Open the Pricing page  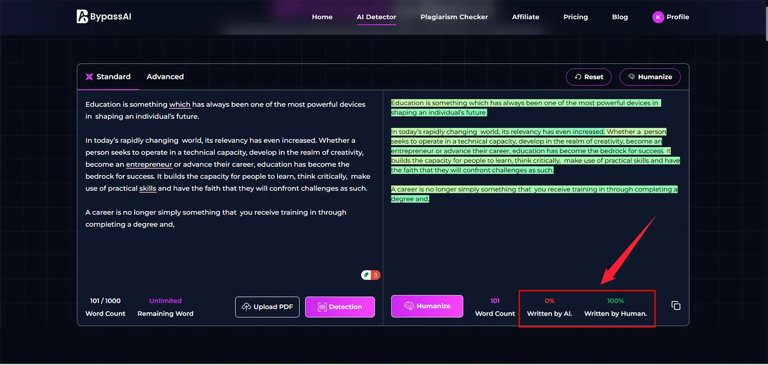[576, 17]
